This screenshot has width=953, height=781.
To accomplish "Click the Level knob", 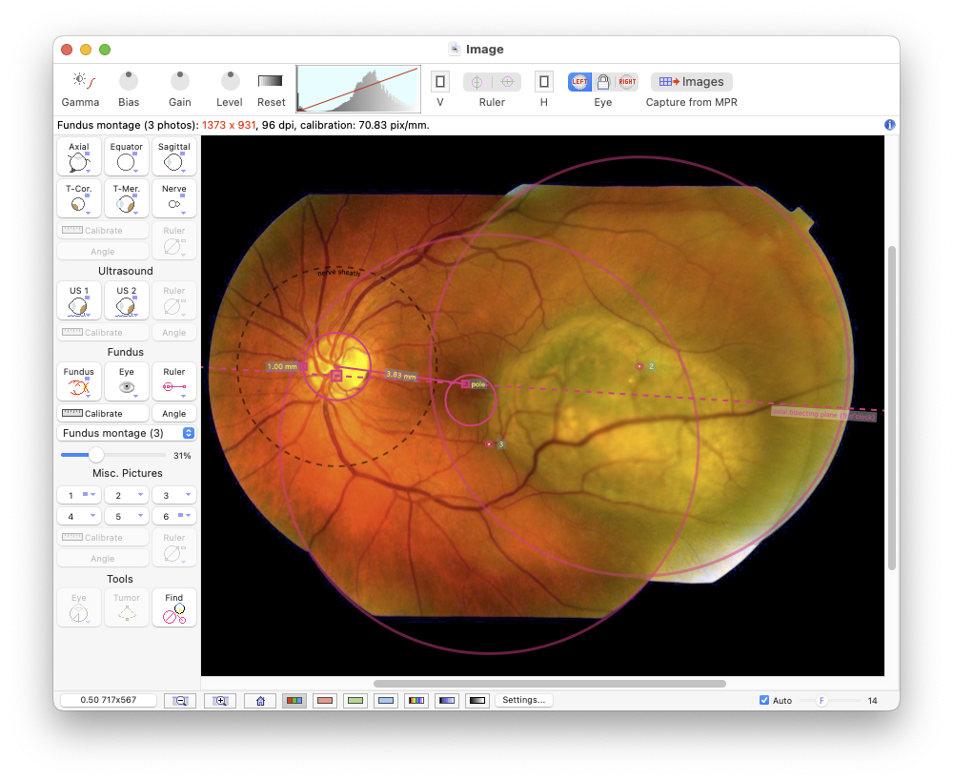I will point(230,81).
